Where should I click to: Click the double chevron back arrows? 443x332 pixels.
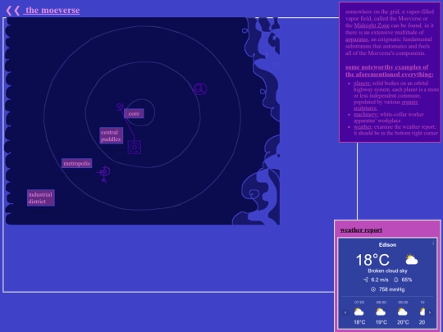pos(13,11)
